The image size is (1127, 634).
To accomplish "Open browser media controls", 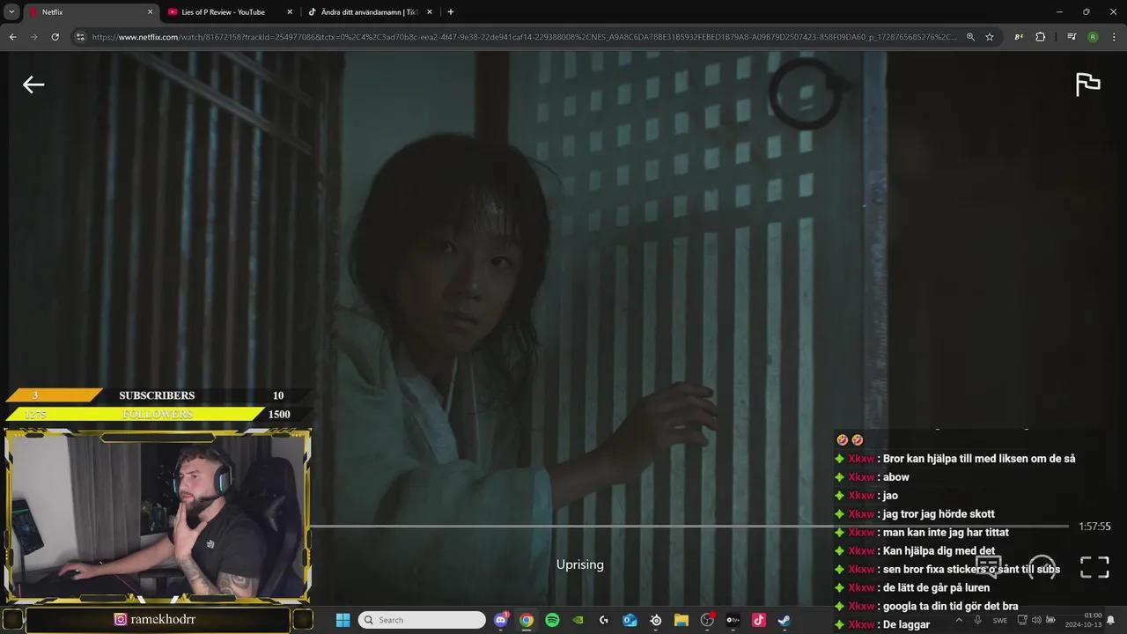I will 1072,37.
